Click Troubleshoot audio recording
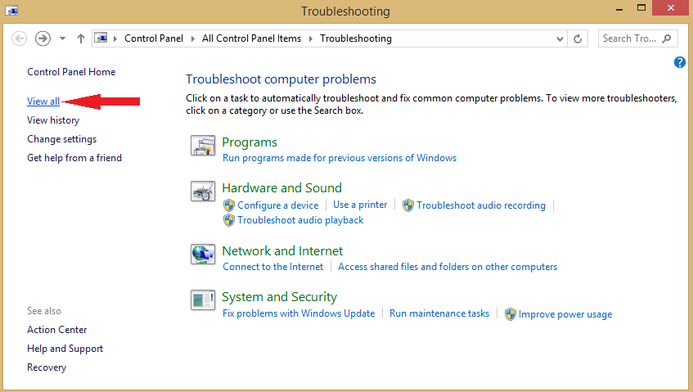The width and height of the screenshot is (693, 392). tap(481, 205)
